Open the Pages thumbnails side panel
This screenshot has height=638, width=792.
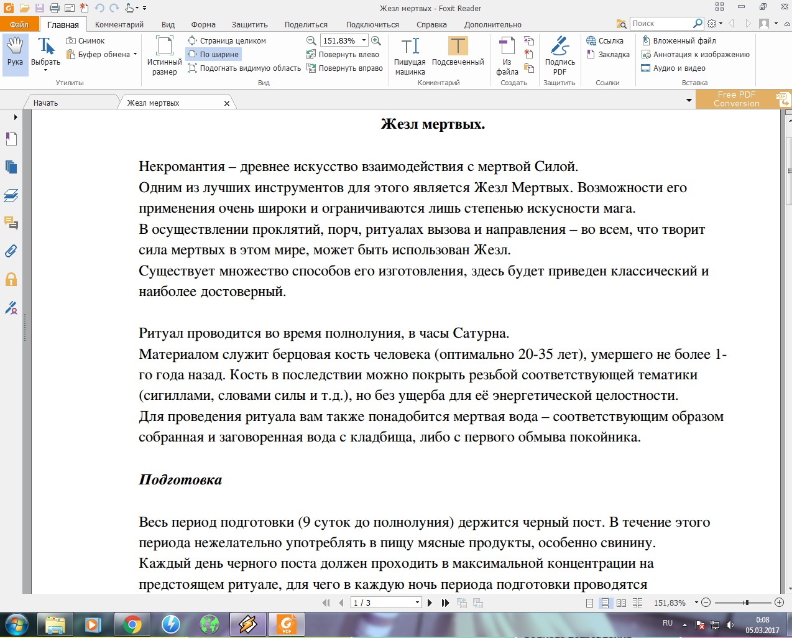[11, 167]
